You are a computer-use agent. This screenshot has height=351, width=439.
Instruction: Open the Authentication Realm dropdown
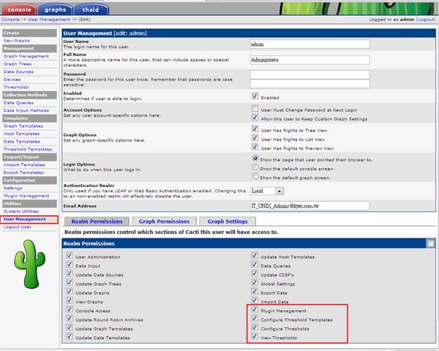[267, 191]
